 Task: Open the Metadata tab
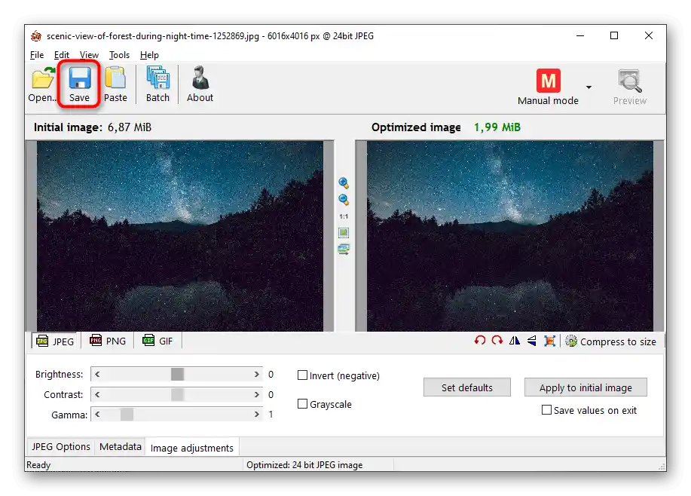(x=121, y=446)
